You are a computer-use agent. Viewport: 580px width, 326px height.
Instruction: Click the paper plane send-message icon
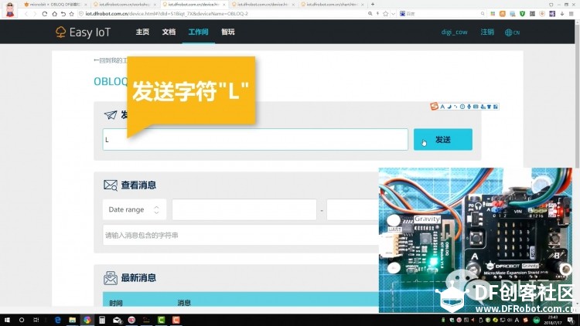[111, 115]
